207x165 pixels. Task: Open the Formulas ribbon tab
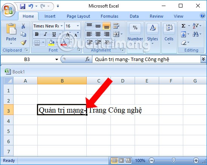(x=109, y=16)
